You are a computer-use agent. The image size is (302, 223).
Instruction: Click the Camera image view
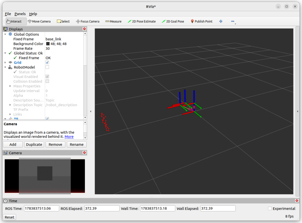coord(45,176)
